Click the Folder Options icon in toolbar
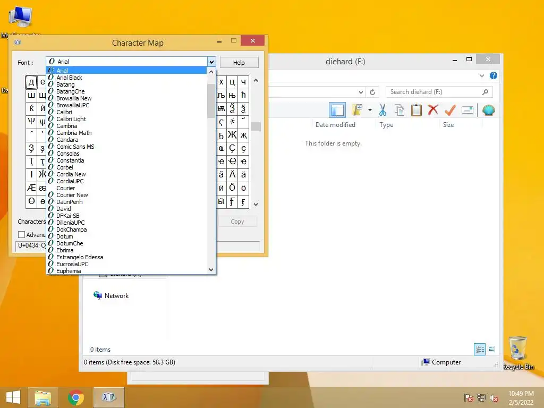 click(x=357, y=110)
